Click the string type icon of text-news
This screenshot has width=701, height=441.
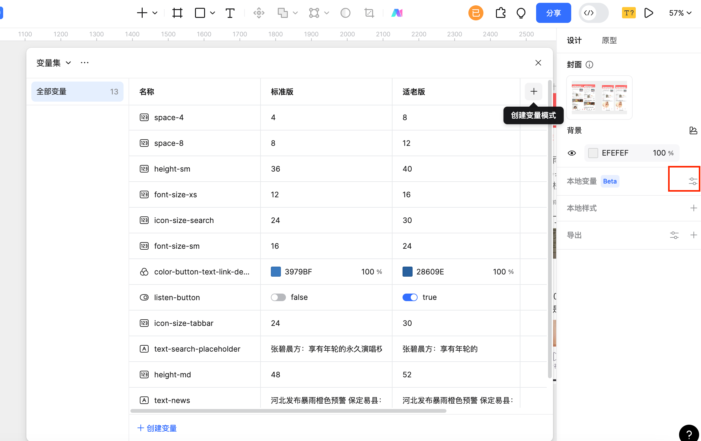coord(144,400)
